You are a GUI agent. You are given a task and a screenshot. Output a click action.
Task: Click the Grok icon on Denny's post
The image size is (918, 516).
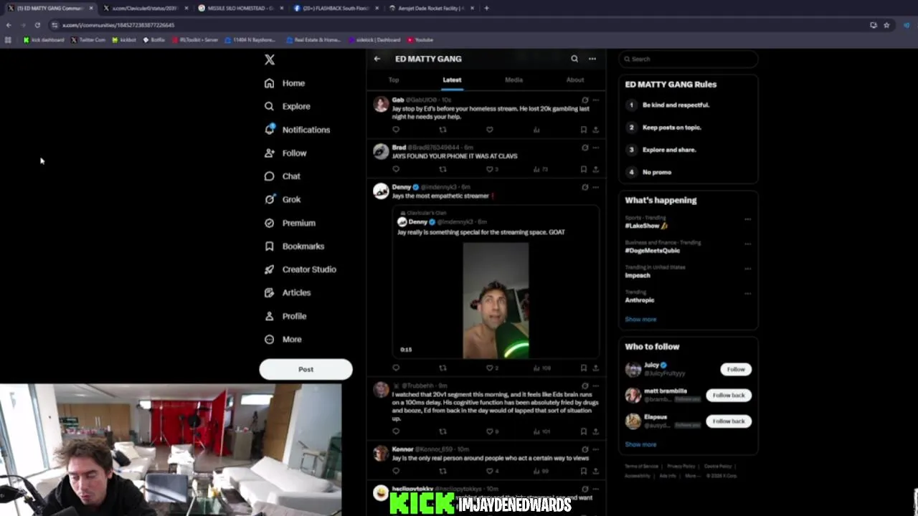tap(585, 187)
